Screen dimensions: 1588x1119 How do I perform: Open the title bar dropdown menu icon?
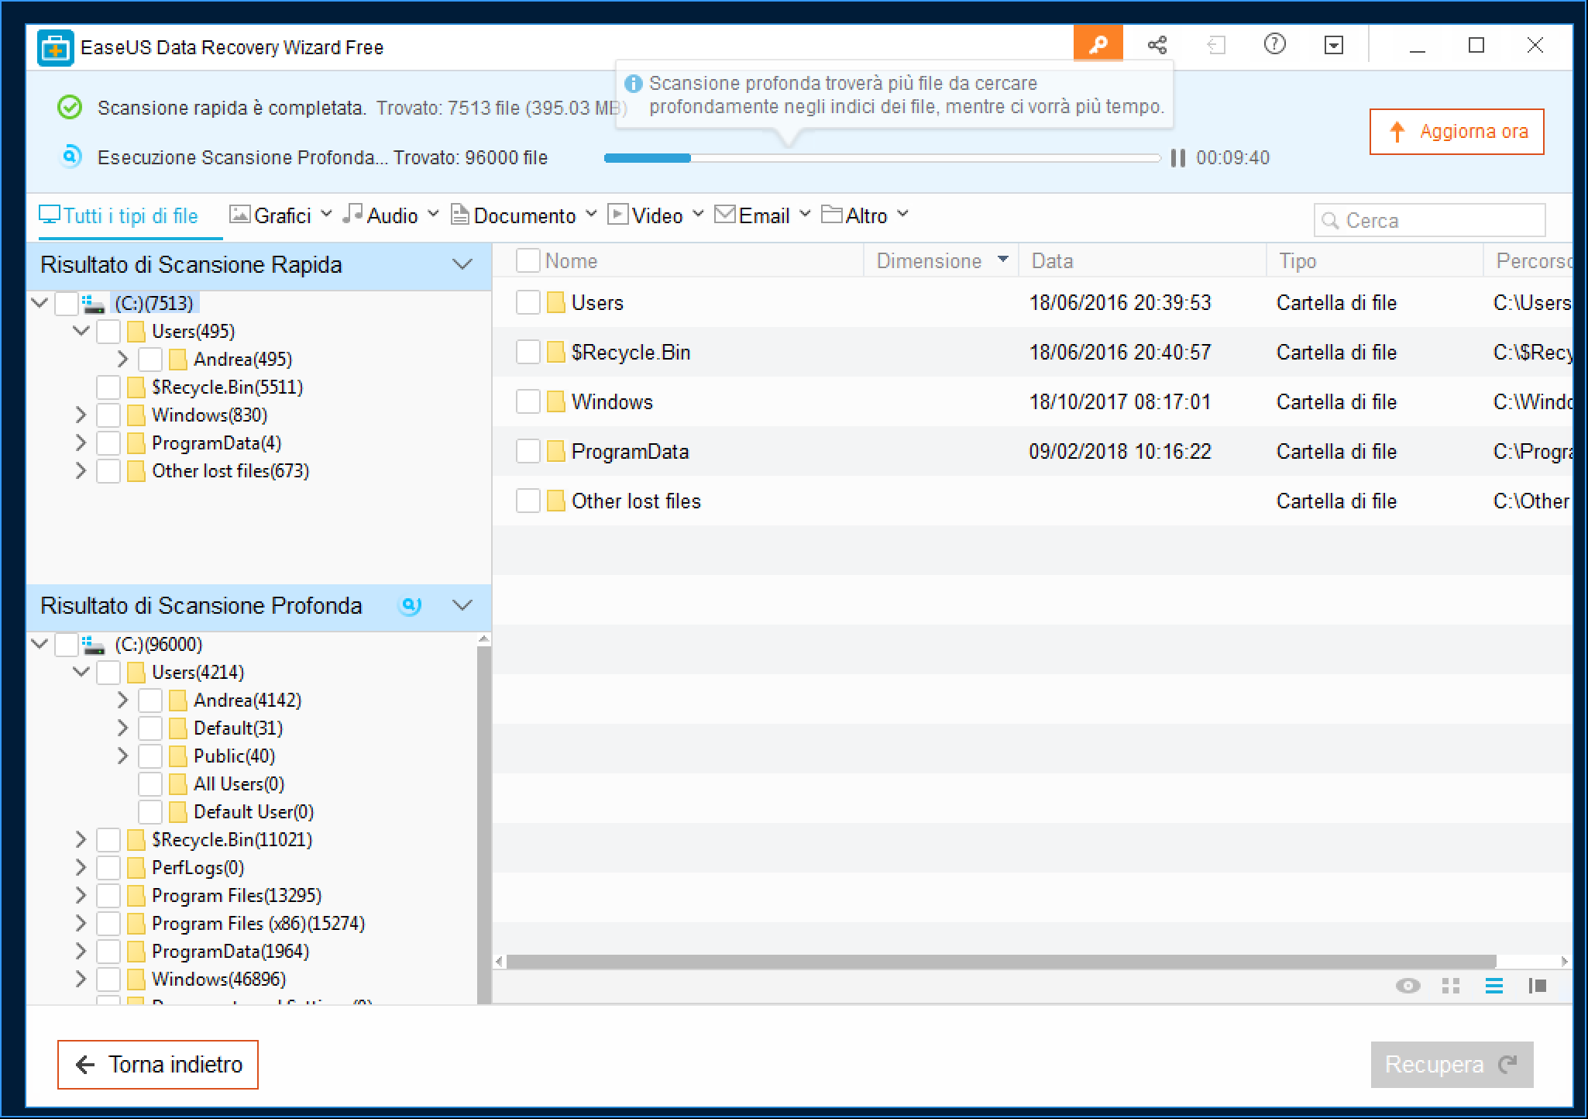[1333, 45]
